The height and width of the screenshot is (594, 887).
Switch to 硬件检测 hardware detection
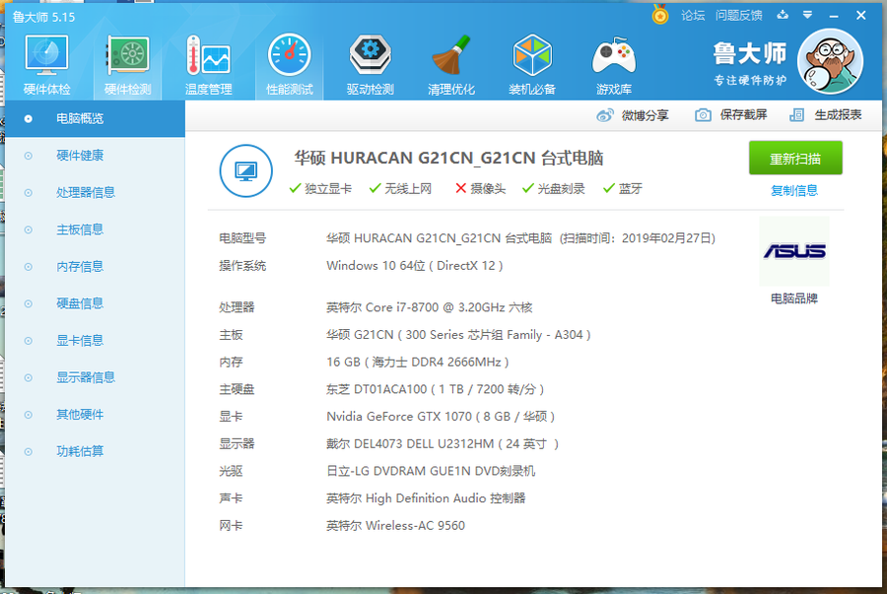(x=128, y=65)
